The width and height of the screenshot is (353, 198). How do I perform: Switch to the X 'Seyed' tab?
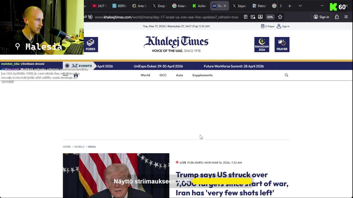(x=239, y=6)
